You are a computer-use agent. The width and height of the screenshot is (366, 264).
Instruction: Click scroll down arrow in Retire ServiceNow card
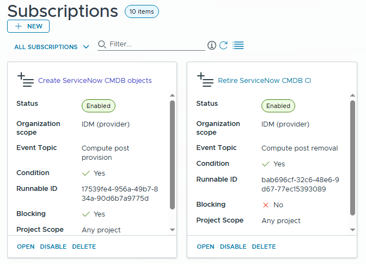point(352,230)
